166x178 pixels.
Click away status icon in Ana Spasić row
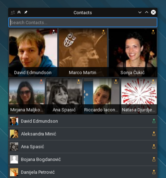point(154,147)
